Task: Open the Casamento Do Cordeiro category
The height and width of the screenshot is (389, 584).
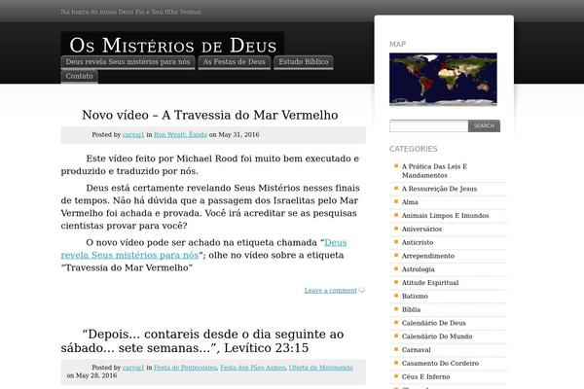Action: [440, 364]
